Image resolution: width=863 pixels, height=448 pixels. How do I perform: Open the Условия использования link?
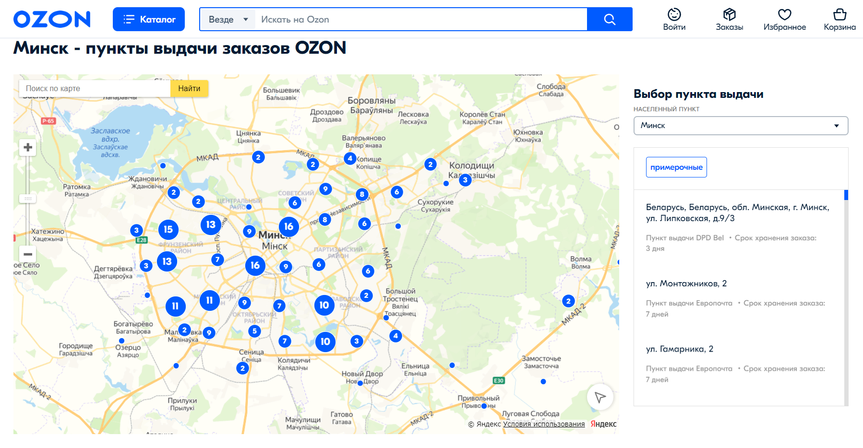pyautogui.click(x=544, y=424)
